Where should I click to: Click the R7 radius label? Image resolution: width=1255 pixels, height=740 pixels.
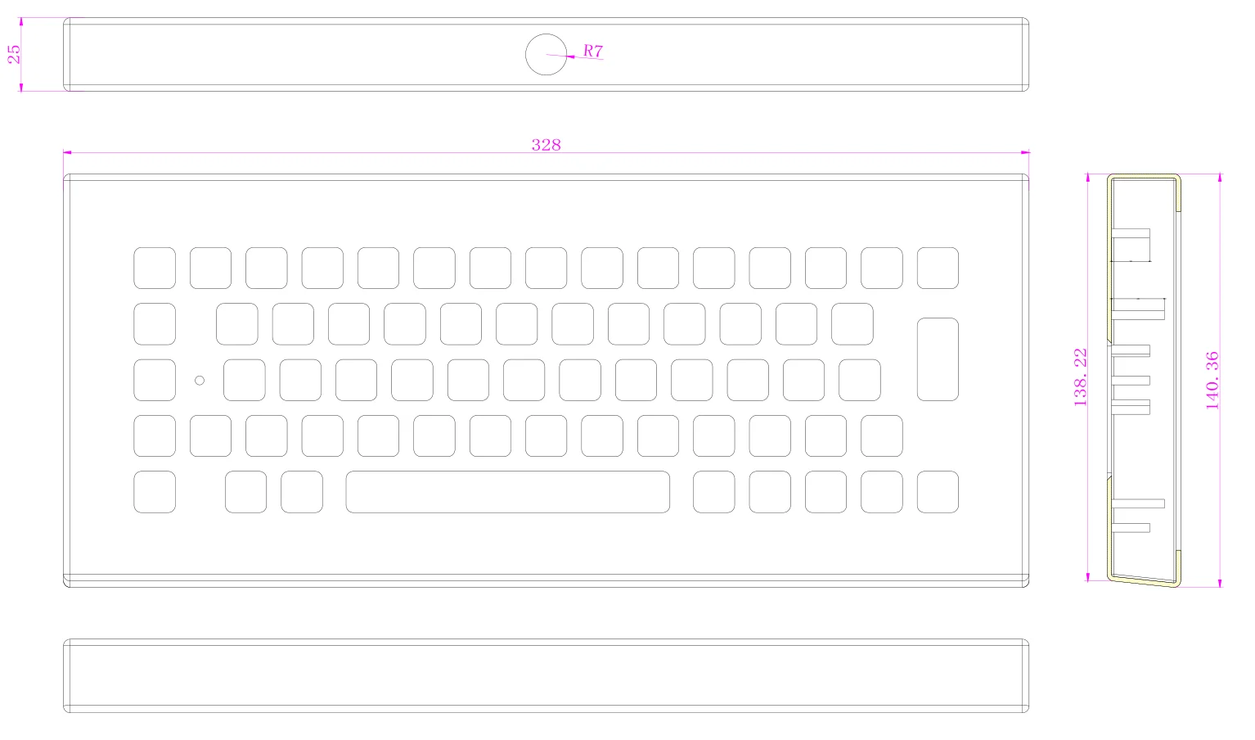click(x=593, y=51)
